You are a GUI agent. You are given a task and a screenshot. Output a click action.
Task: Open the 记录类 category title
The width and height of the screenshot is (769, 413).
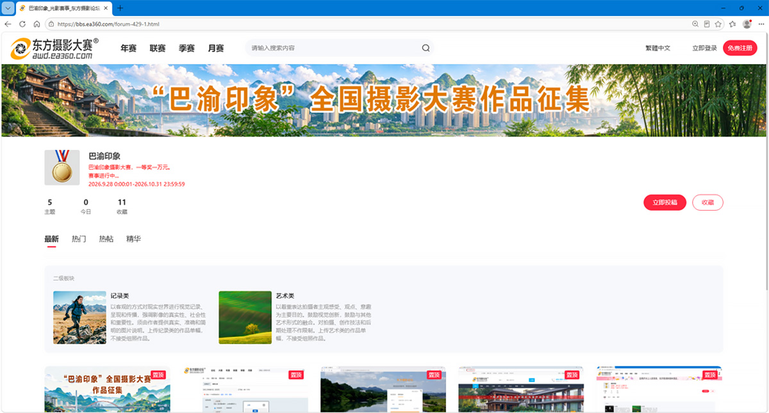pos(120,296)
